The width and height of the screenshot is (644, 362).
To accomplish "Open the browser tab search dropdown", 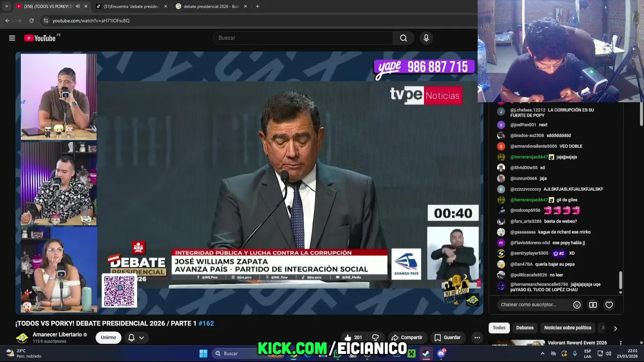I will pyautogui.click(x=6, y=7).
